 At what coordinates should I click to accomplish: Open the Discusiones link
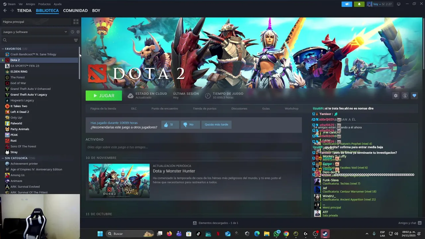pyautogui.click(x=239, y=109)
